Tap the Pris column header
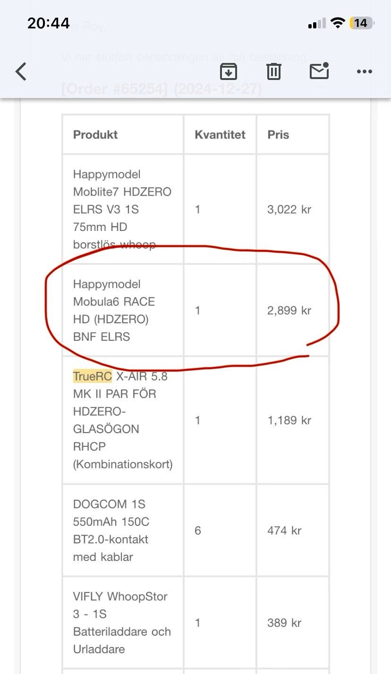 tap(278, 134)
